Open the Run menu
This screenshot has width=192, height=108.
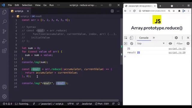52,5
